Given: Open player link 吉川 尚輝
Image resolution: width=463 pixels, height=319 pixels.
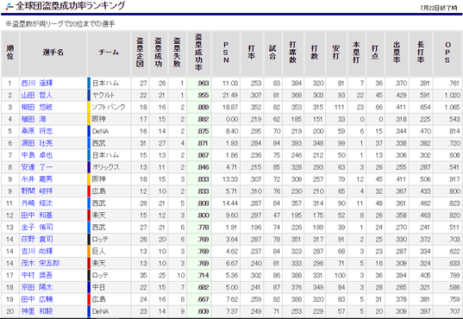Looking at the screenshot, I should point(37,252).
